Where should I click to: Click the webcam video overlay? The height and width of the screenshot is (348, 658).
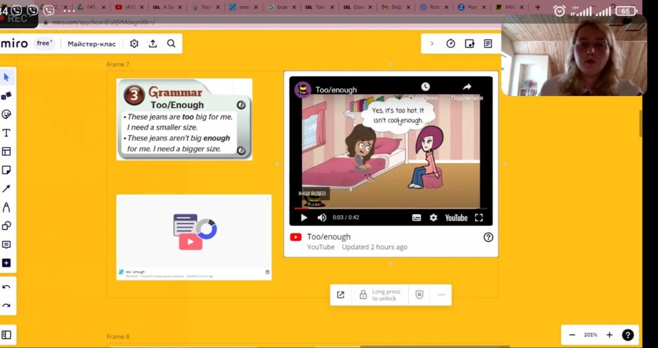574,55
